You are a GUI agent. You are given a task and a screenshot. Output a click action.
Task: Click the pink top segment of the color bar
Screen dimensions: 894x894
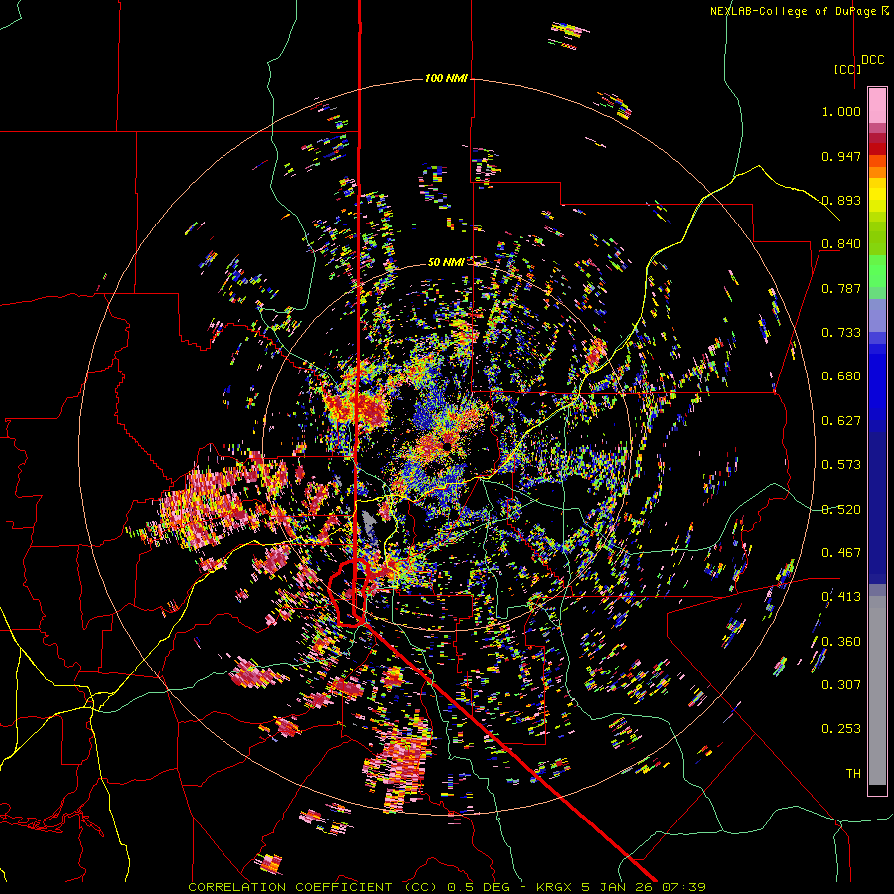tap(877, 105)
